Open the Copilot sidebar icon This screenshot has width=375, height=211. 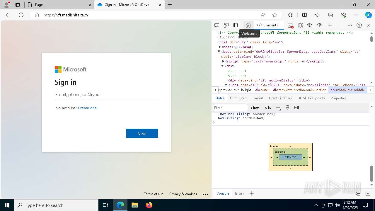368,15
